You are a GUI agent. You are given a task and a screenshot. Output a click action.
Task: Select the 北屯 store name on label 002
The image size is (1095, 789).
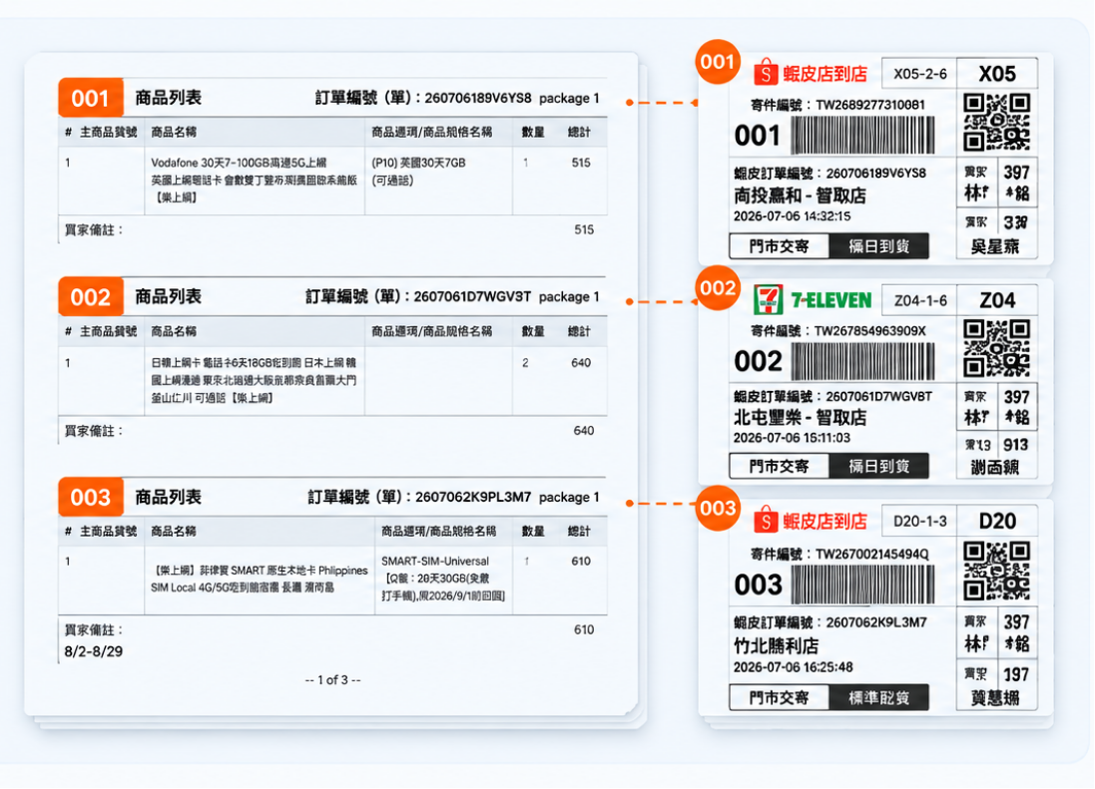800,418
